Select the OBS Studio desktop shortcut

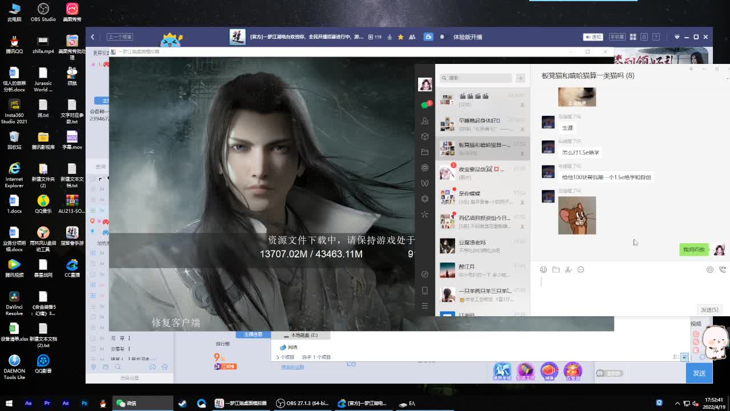(43, 13)
